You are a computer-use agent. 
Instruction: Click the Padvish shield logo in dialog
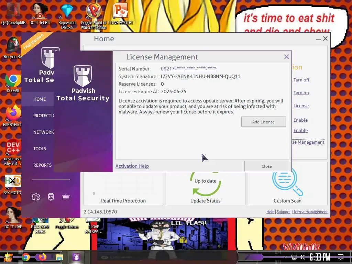point(83,76)
